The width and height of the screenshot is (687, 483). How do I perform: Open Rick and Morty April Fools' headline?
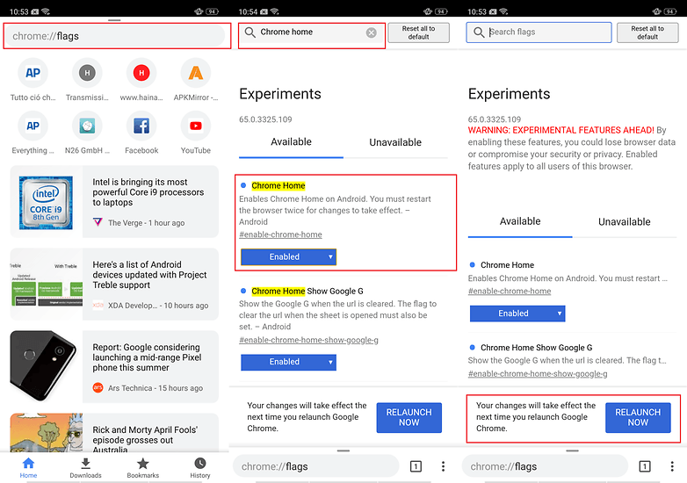145,439
